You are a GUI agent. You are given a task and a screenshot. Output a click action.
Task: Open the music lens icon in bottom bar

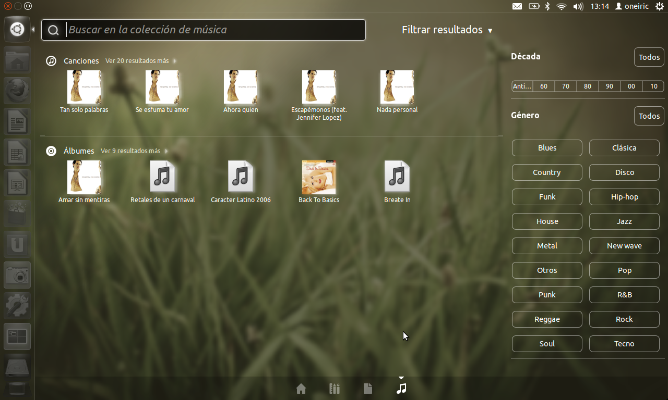(x=401, y=389)
